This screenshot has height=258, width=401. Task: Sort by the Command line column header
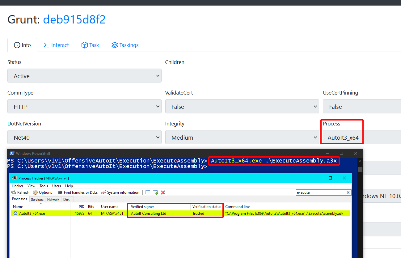[x=287, y=207]
